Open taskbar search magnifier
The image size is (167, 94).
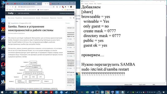pos(6,92)
